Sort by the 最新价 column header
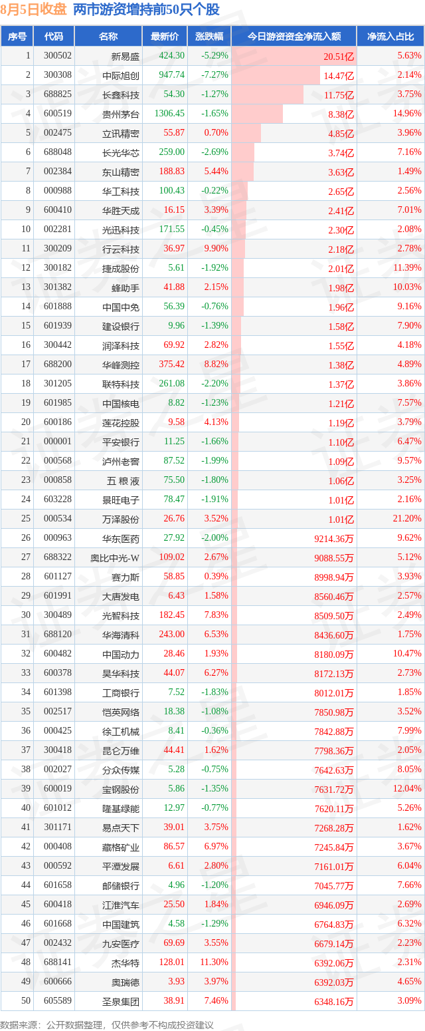Screen dimensions: 425x1031 click(165, 37)
